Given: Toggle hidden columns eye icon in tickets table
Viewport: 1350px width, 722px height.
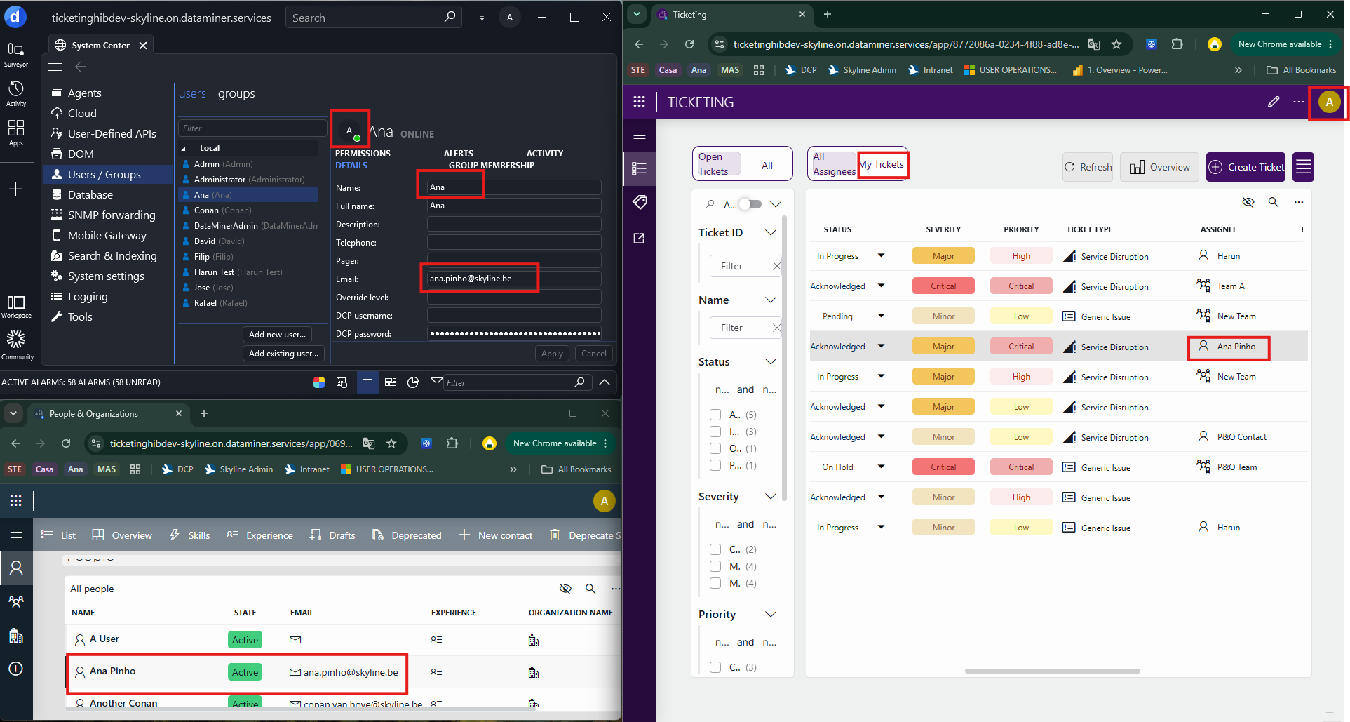Looking at the screenshot, I should [1248, 202].
